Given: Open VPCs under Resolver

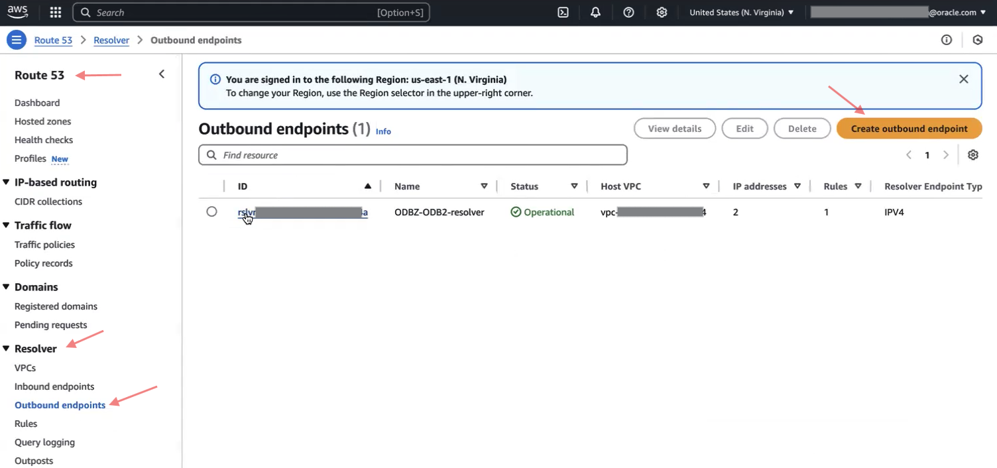Looking at the screenshot, I should (25, 368).
